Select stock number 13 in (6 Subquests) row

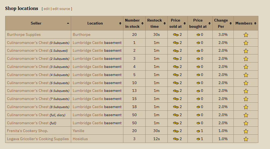pos(134,91)
